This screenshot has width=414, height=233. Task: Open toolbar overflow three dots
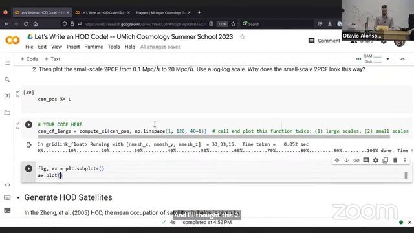pos(358,59)
